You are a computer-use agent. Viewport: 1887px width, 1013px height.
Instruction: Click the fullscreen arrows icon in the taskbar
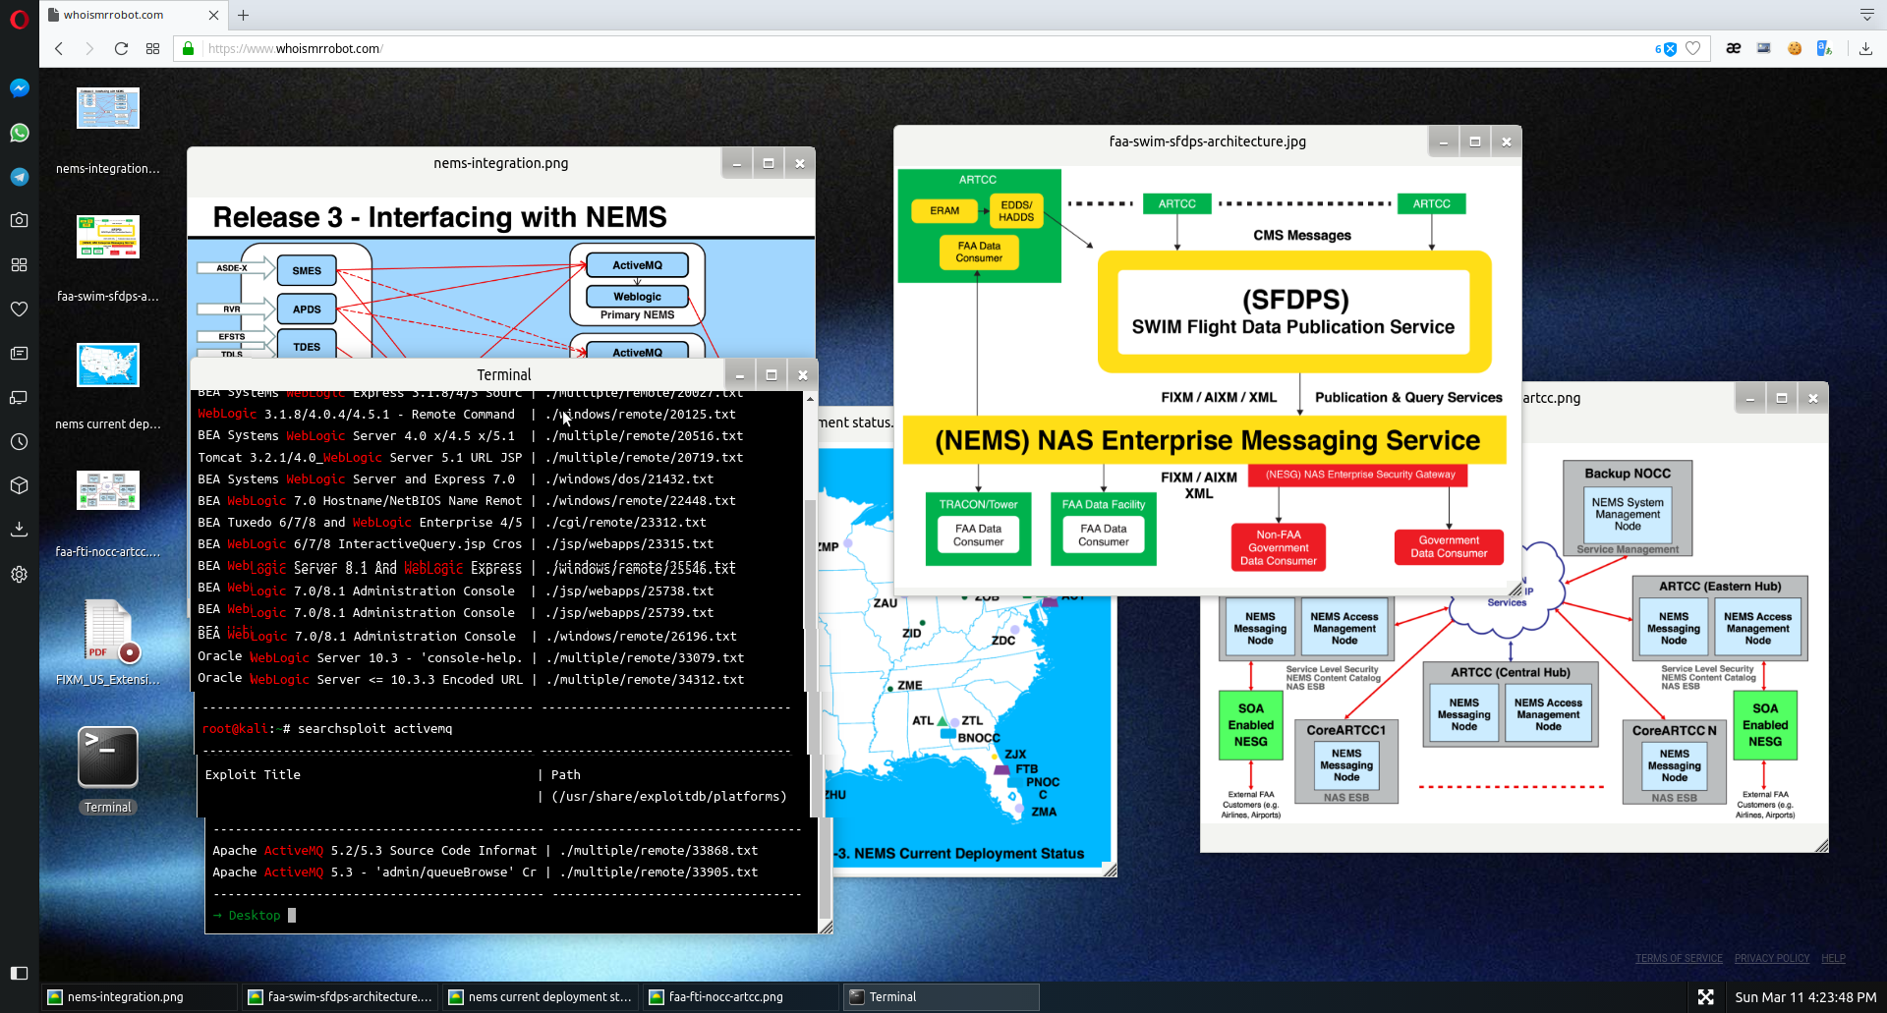click(1705, 996)
